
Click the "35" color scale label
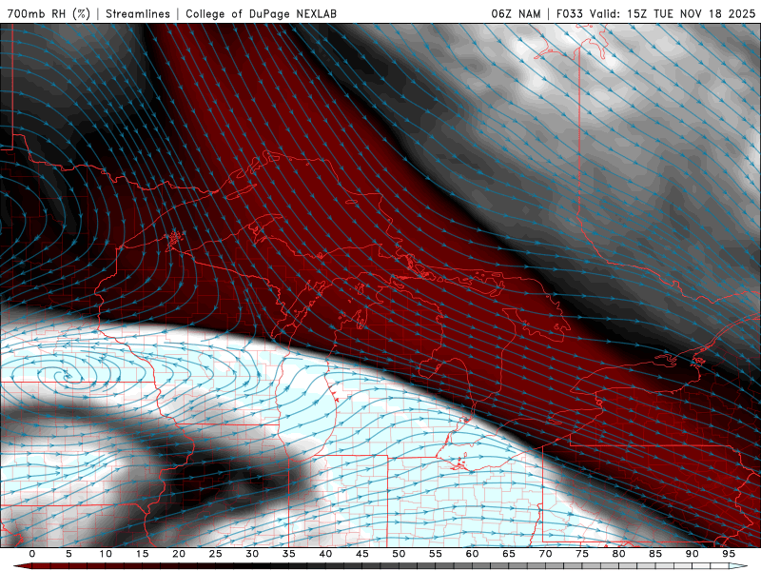point(289,554)
